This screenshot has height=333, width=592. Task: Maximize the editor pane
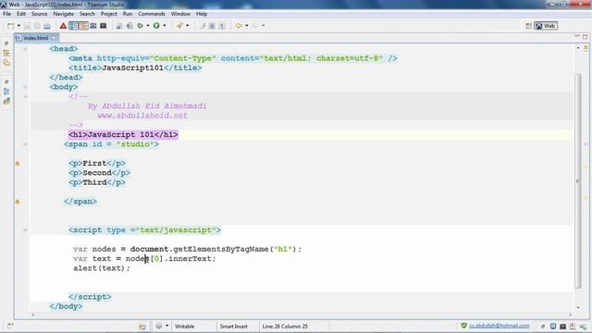coord(585,37)
